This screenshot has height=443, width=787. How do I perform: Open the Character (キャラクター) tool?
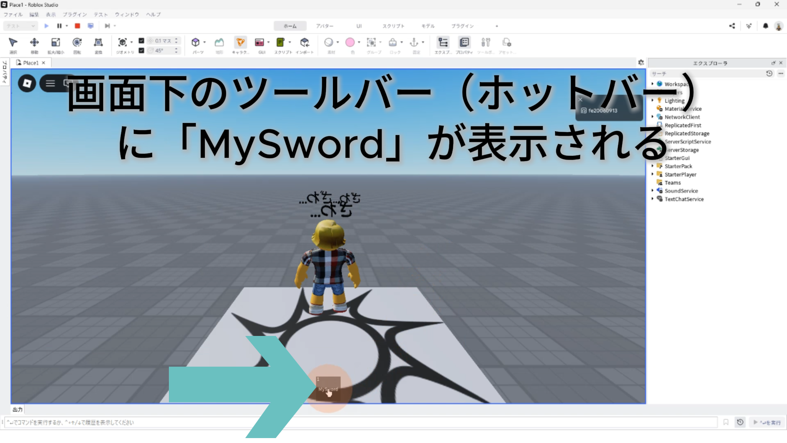pyautogui.click(x=241, y=43)
